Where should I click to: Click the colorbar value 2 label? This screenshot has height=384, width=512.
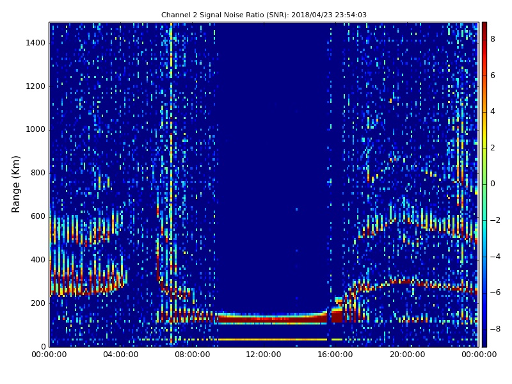493,148
